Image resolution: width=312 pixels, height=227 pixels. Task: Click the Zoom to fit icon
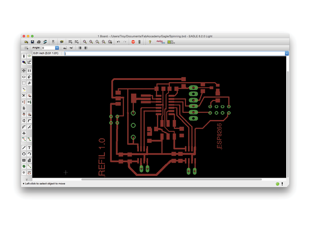click(x=85, y=42)
